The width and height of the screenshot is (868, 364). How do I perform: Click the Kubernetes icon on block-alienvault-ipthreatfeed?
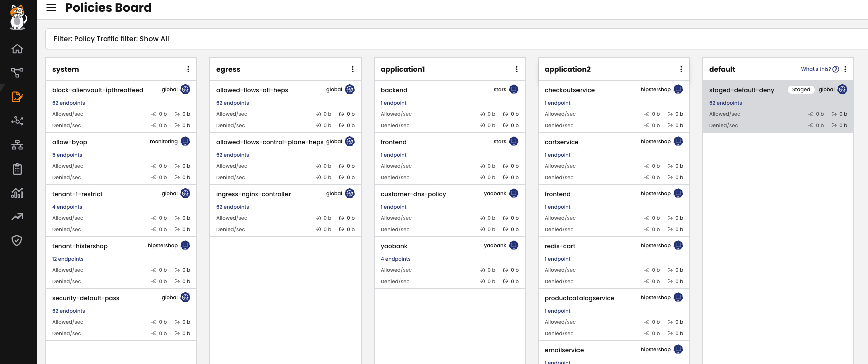click(185, 89)
